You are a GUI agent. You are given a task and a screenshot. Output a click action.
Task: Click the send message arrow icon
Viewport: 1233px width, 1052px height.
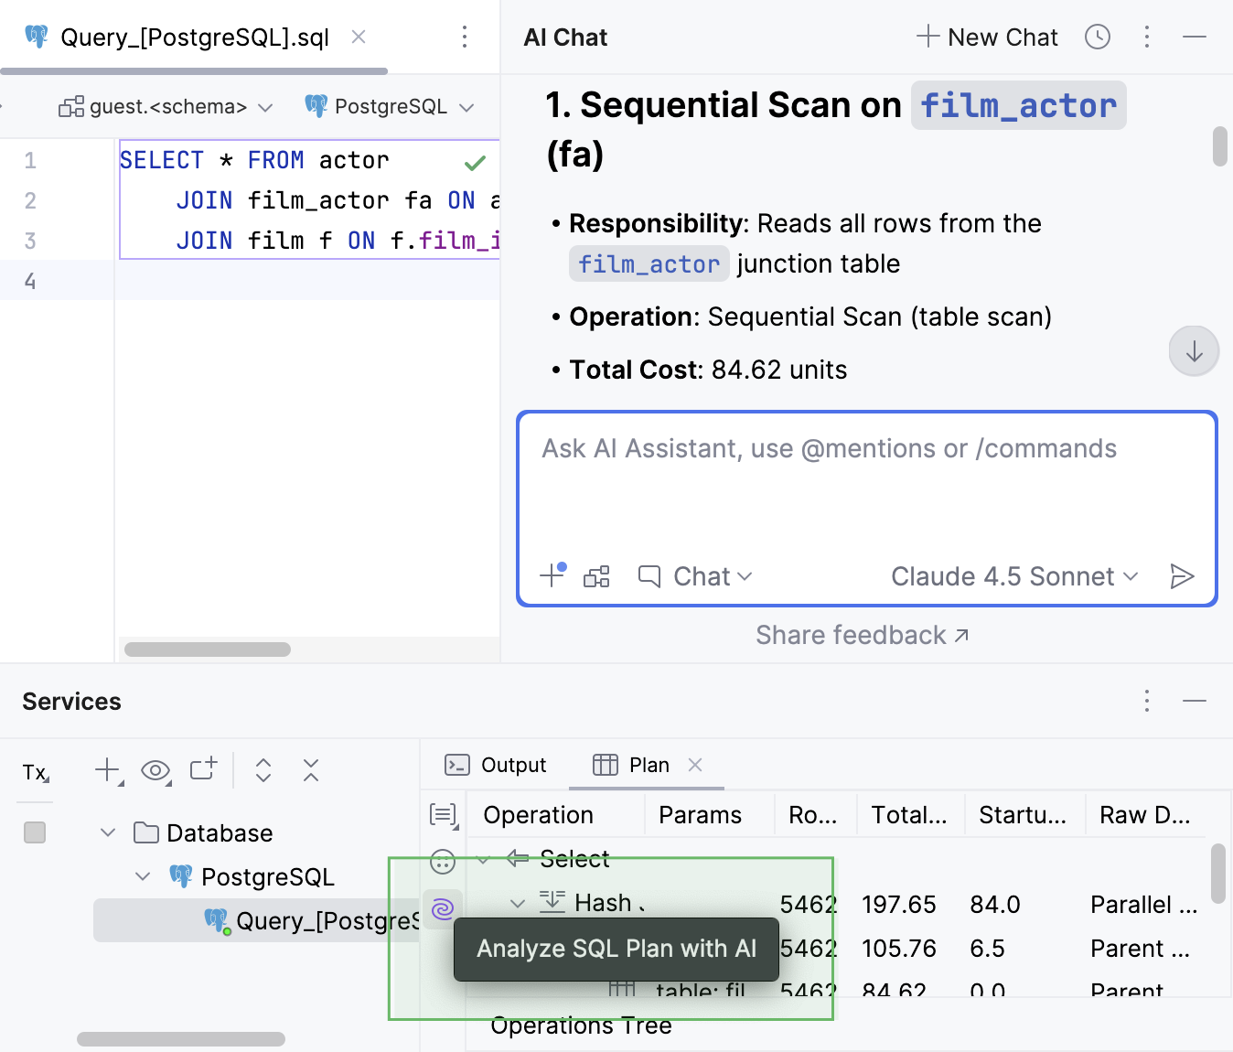1183,576
